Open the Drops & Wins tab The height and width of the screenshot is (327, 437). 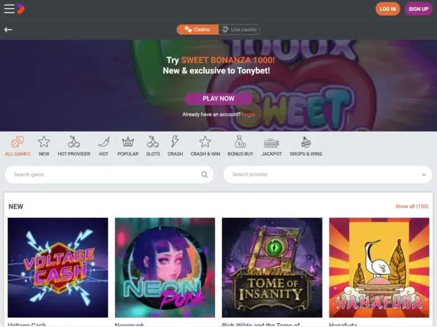click(306, 146)
